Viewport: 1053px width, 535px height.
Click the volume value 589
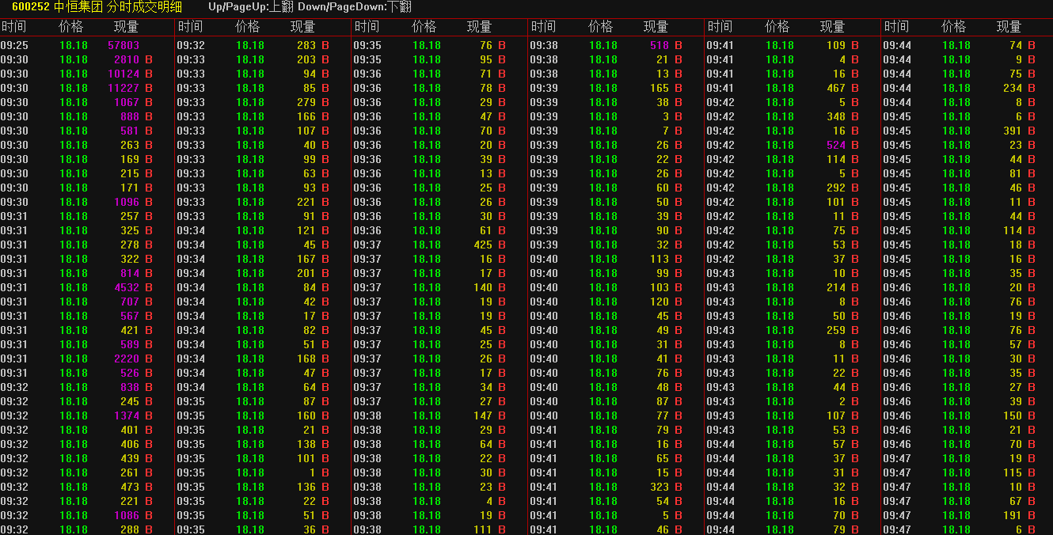[x=130, y=344]
